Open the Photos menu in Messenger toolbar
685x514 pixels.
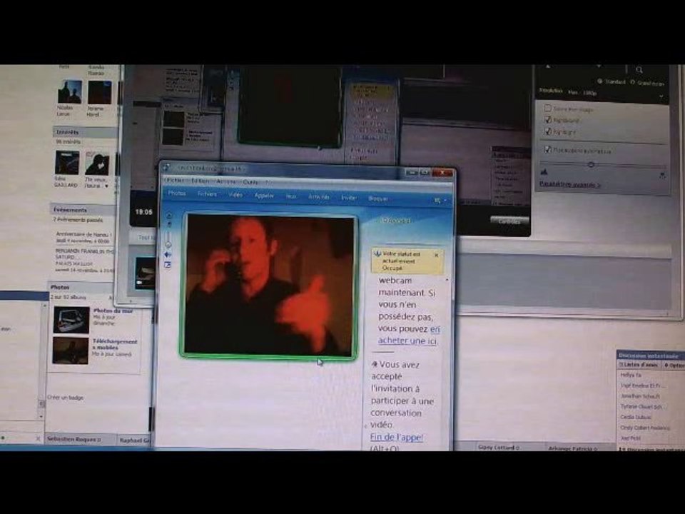177,193
